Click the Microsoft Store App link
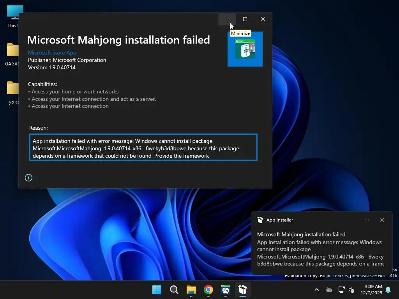The width and height of the screenshot is (399, 299). [x=52, y=53]
